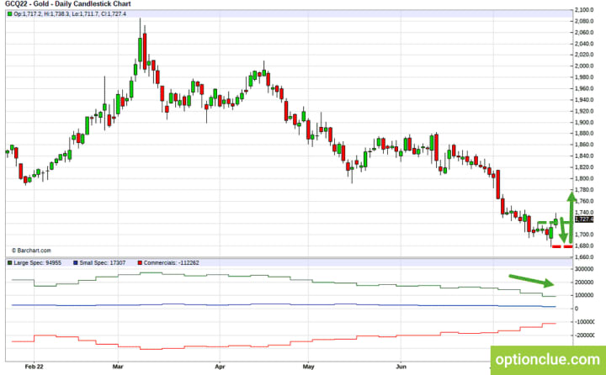This screenshot has width=606, height=375.
Task: Click the '1,960.0' price axis label
Action: pos(584,88)
